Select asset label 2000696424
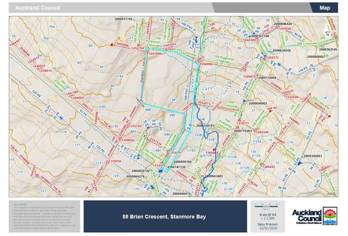348x236 pixels. 280,24
